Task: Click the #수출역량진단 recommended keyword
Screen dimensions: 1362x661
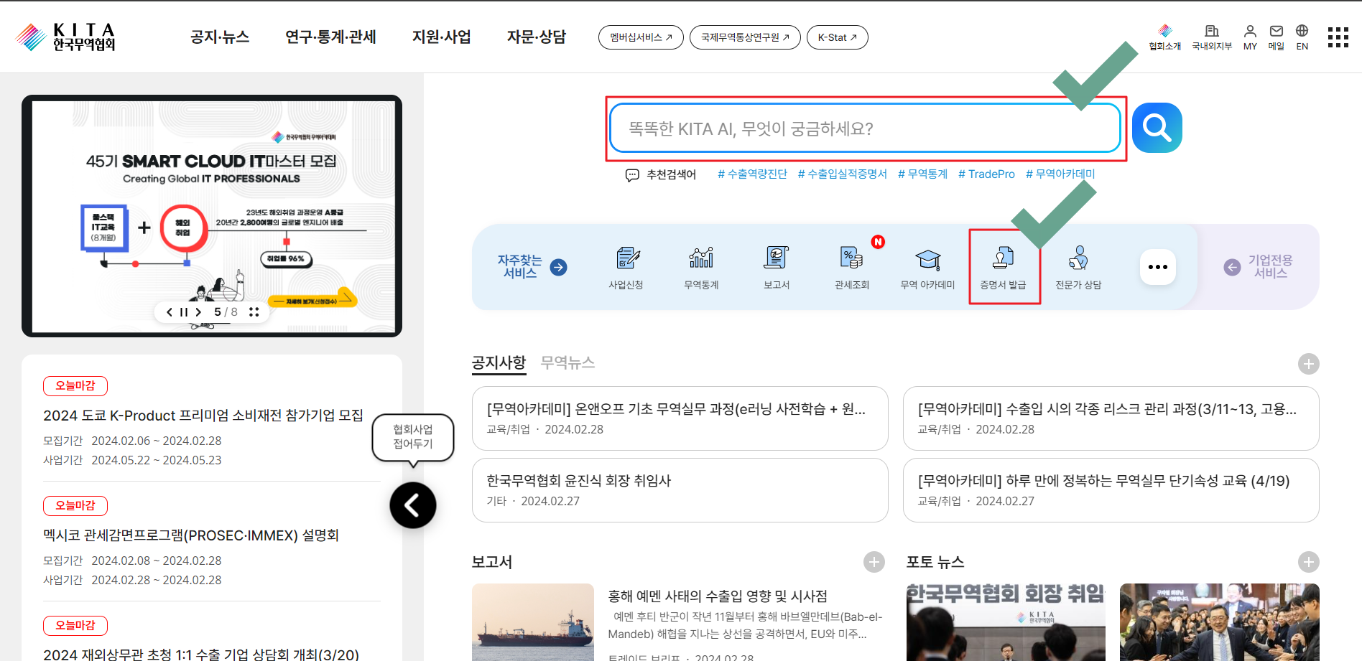Action: click(x=752, y=174)
